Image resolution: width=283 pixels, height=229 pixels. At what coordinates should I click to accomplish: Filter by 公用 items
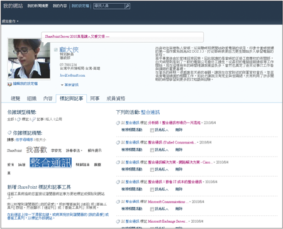tap(59, 120)
